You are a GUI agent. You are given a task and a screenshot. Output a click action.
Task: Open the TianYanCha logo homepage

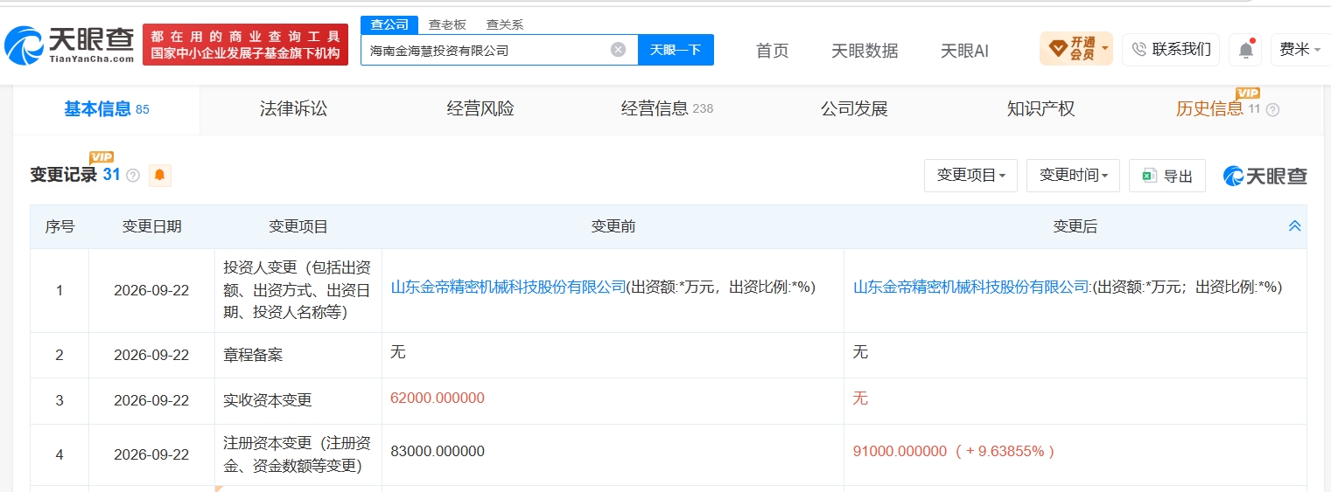point(69,45)
